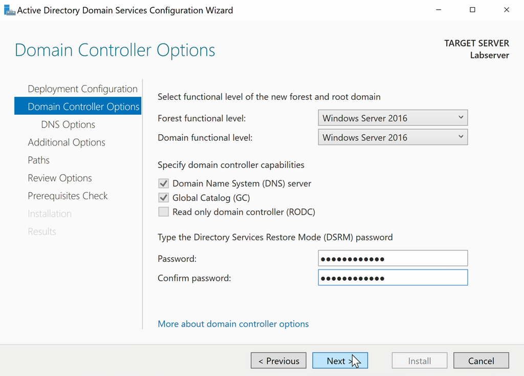The image size is (524, 376).
Task: Click the 'Domain functional level:' label
Action: point(205,137)
